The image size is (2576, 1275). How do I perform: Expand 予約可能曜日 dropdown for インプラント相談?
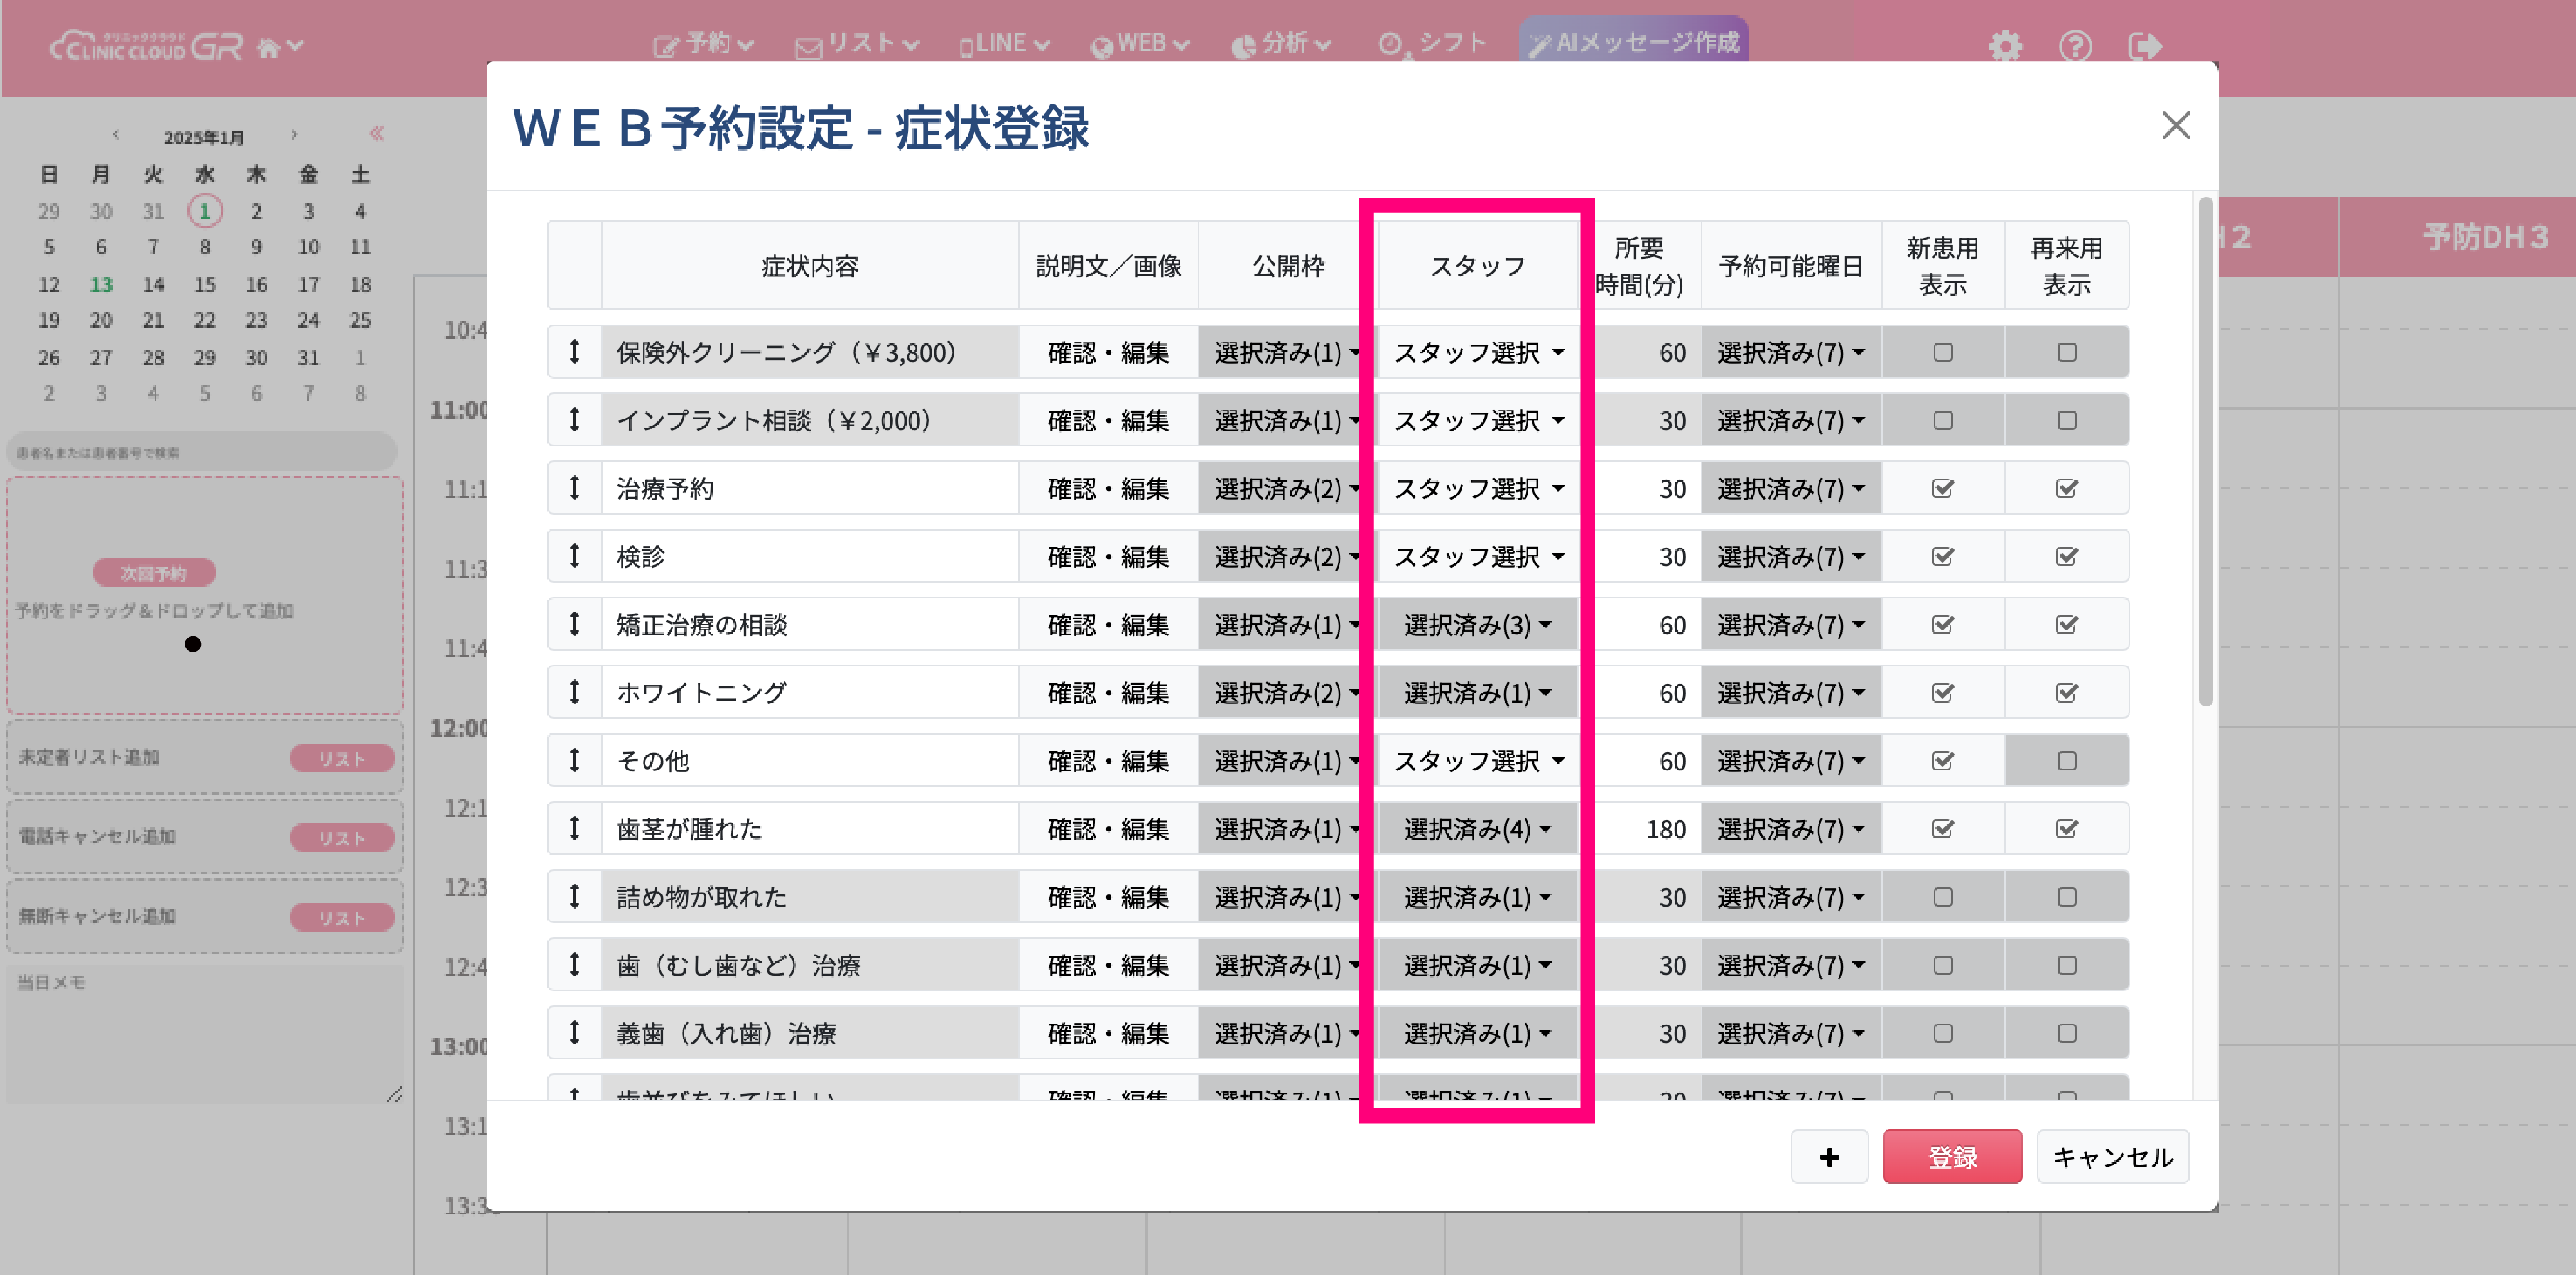[1790, 420]
